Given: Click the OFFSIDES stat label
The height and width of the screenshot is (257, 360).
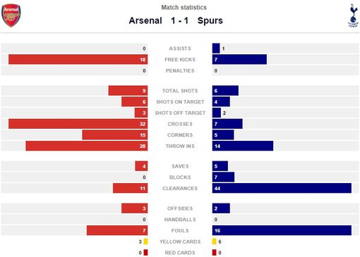Looking at the screenshot, I should (x=180, y=208).
